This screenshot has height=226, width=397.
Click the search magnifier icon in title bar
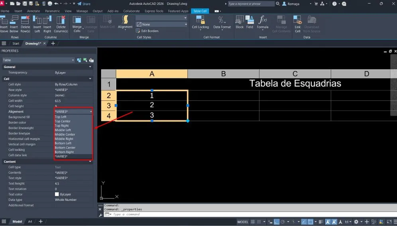[x=278, y=4]
